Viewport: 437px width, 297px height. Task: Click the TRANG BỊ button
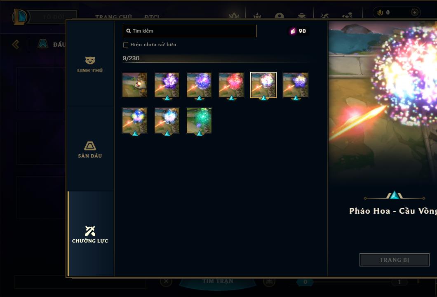coord(395,260)
